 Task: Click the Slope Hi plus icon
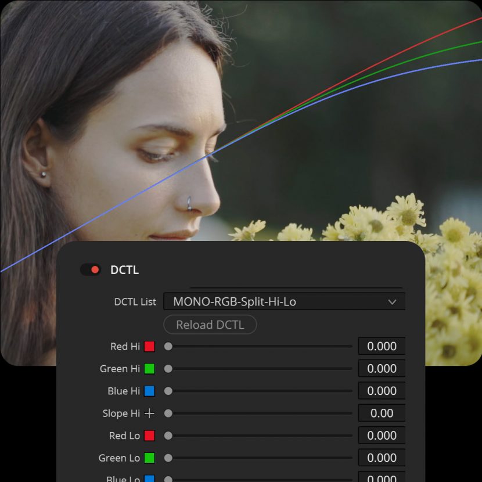pos(149,413)
